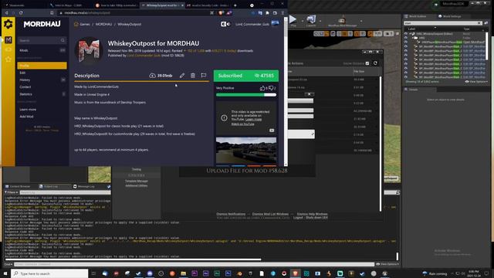The height and width of the screenshot is (278, 494).
Task: Open the Launch options dropdown arrow
Action: (x=320, y=21)
